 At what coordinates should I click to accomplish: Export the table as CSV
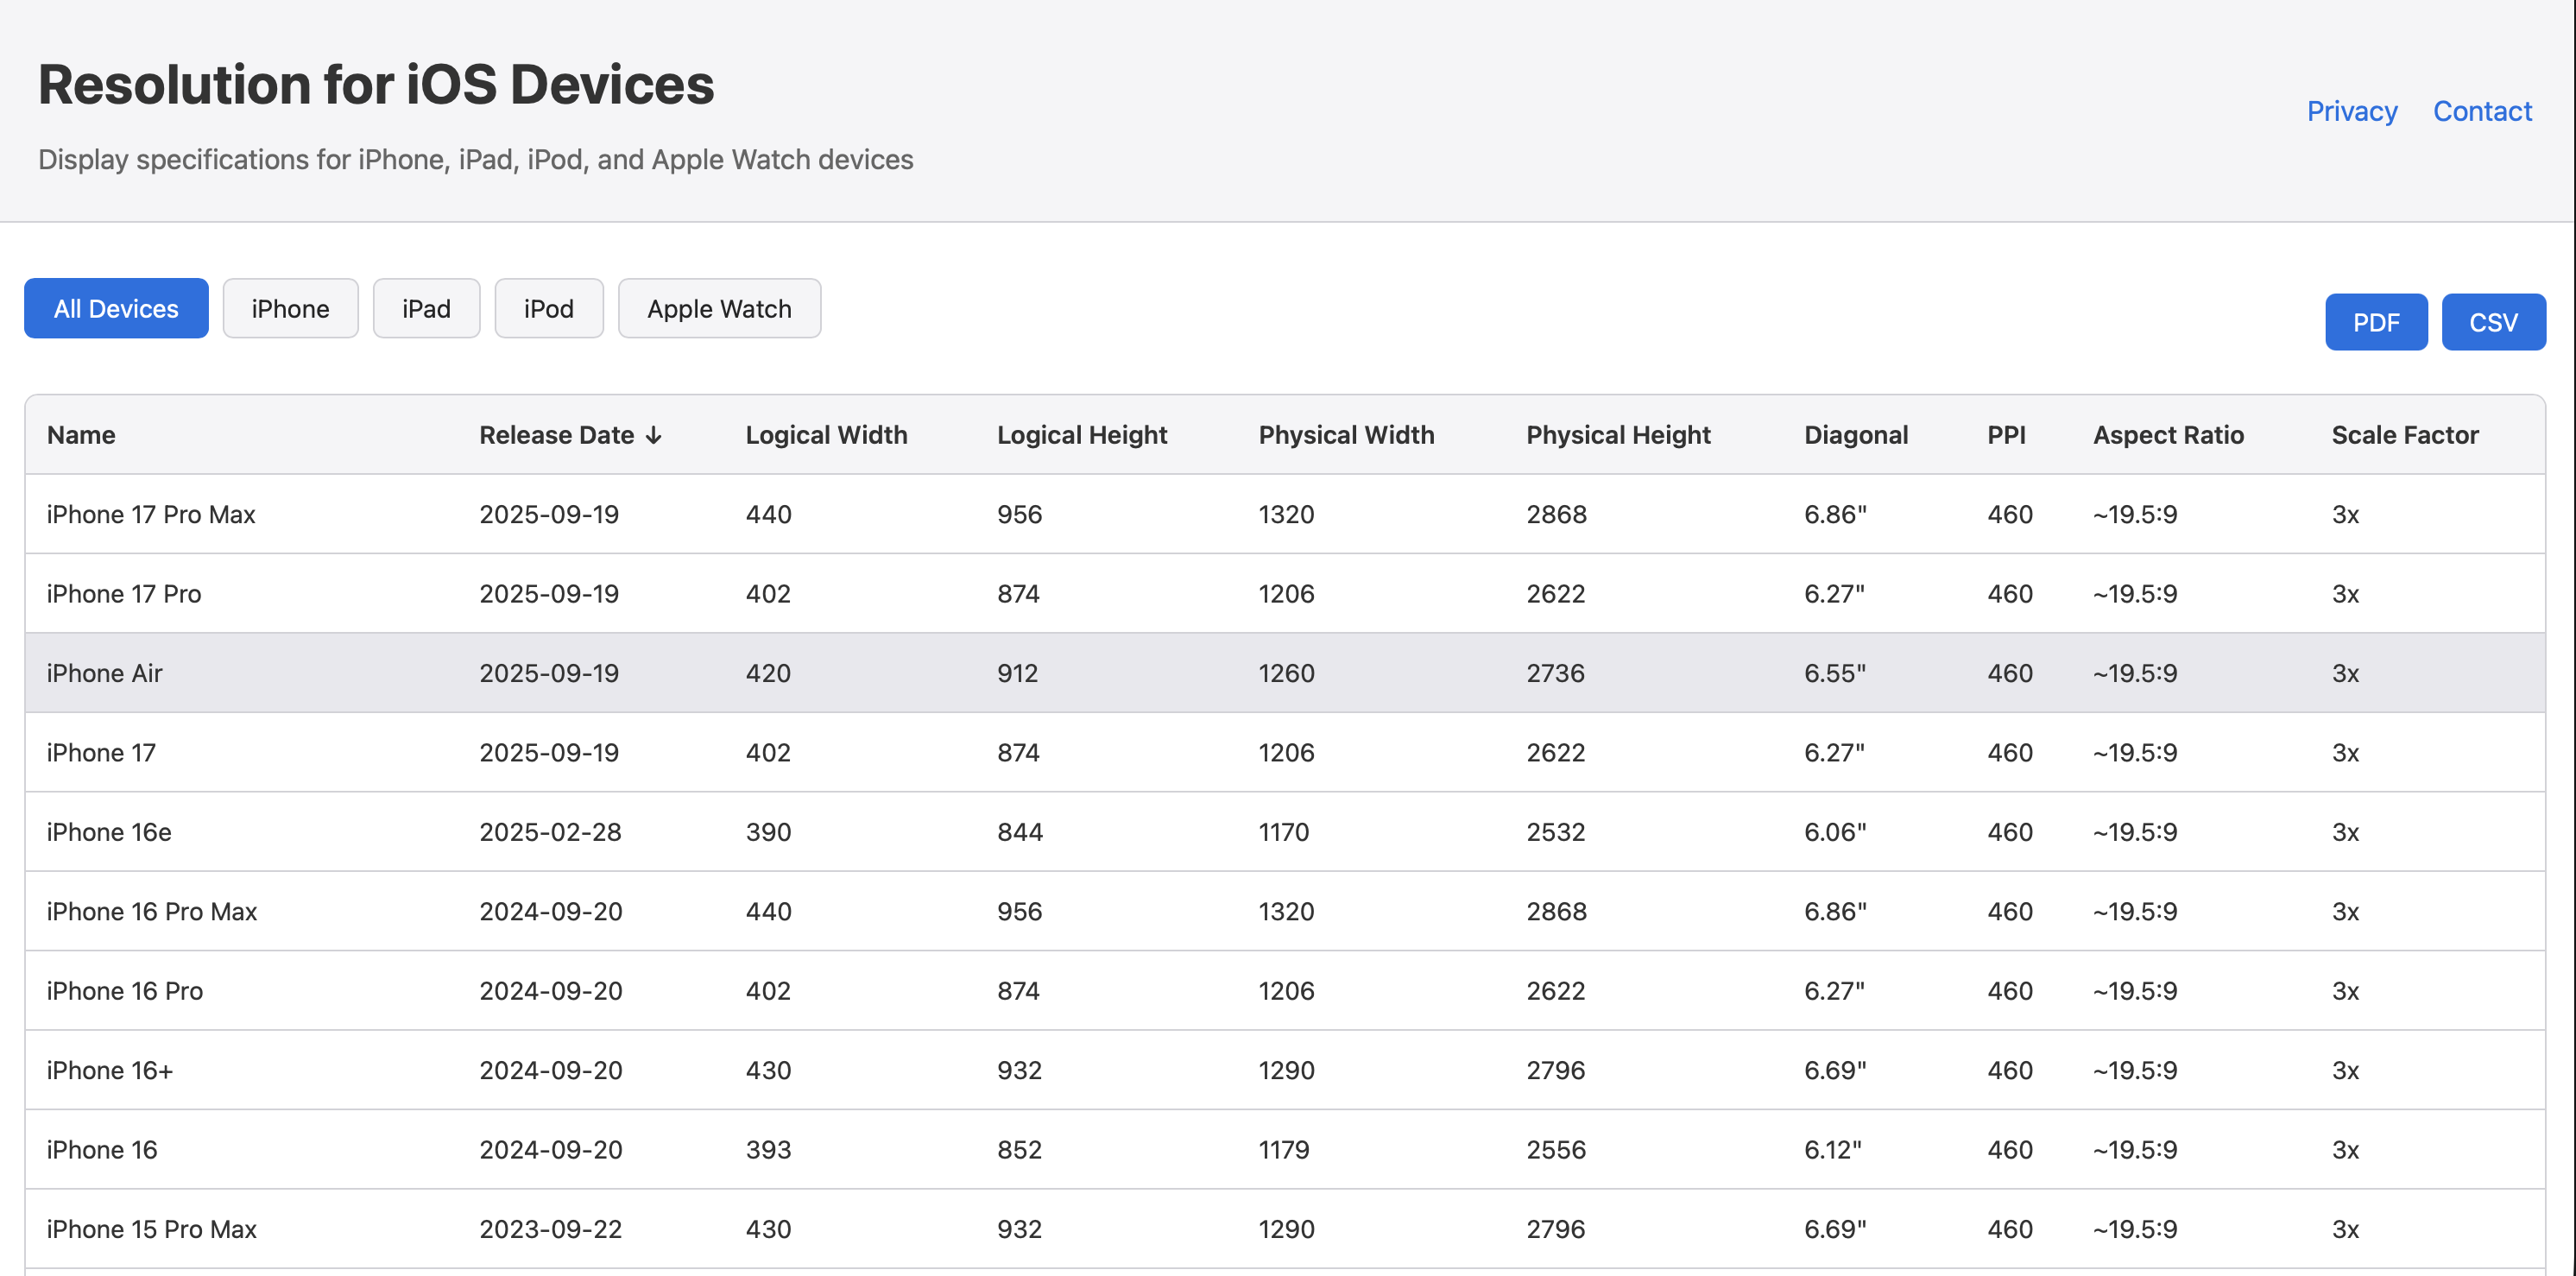2493,322
